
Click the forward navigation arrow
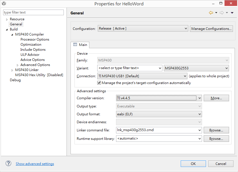pos(222,13)
